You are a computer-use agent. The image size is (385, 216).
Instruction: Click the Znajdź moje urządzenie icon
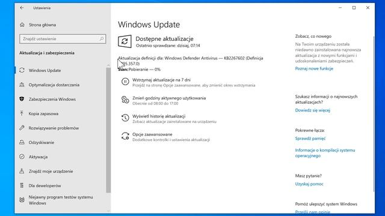pos(22,171)
